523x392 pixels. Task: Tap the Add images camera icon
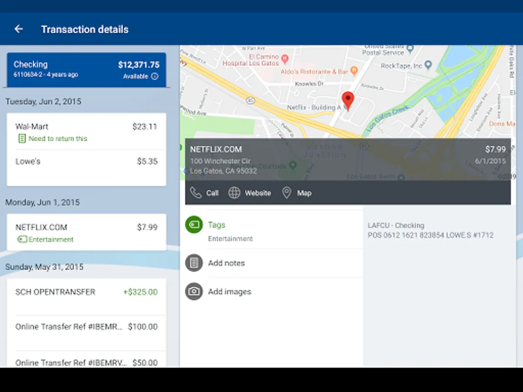click(194, 291)
